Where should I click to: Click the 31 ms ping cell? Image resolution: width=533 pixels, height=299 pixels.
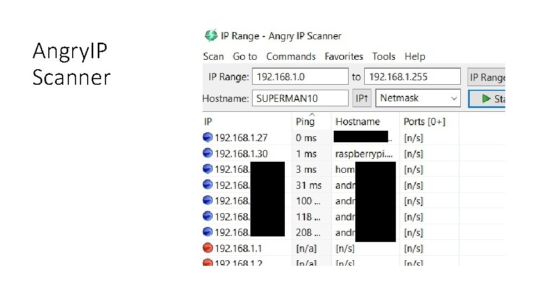[309, 185]
